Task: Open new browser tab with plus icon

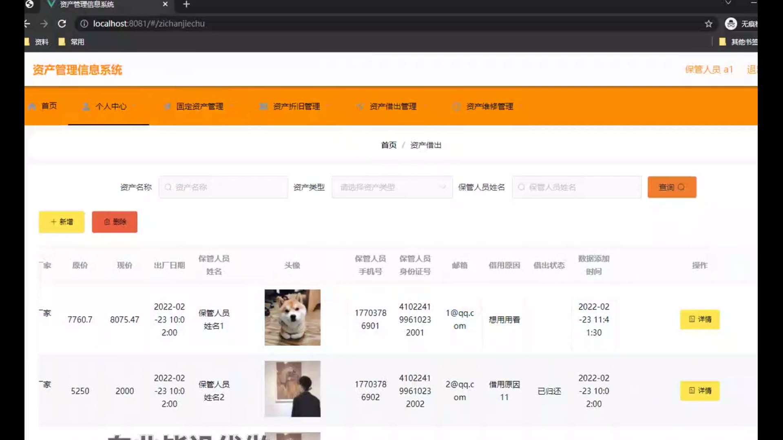Action: pos(186,4)
